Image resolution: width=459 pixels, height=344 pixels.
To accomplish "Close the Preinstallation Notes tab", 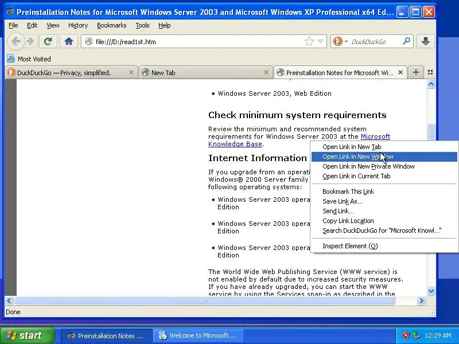I will click(400, 72).
